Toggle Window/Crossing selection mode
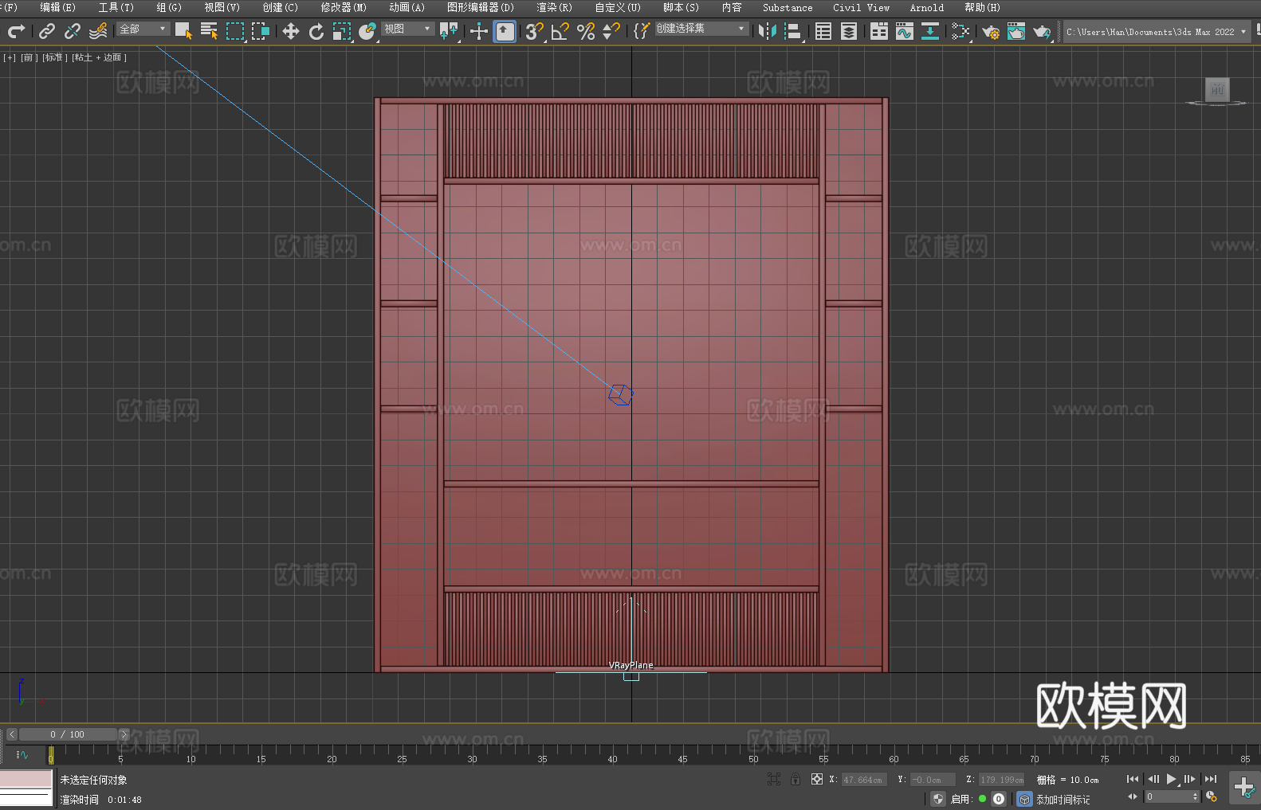1261x810 pixels. (x=261, y=31)
